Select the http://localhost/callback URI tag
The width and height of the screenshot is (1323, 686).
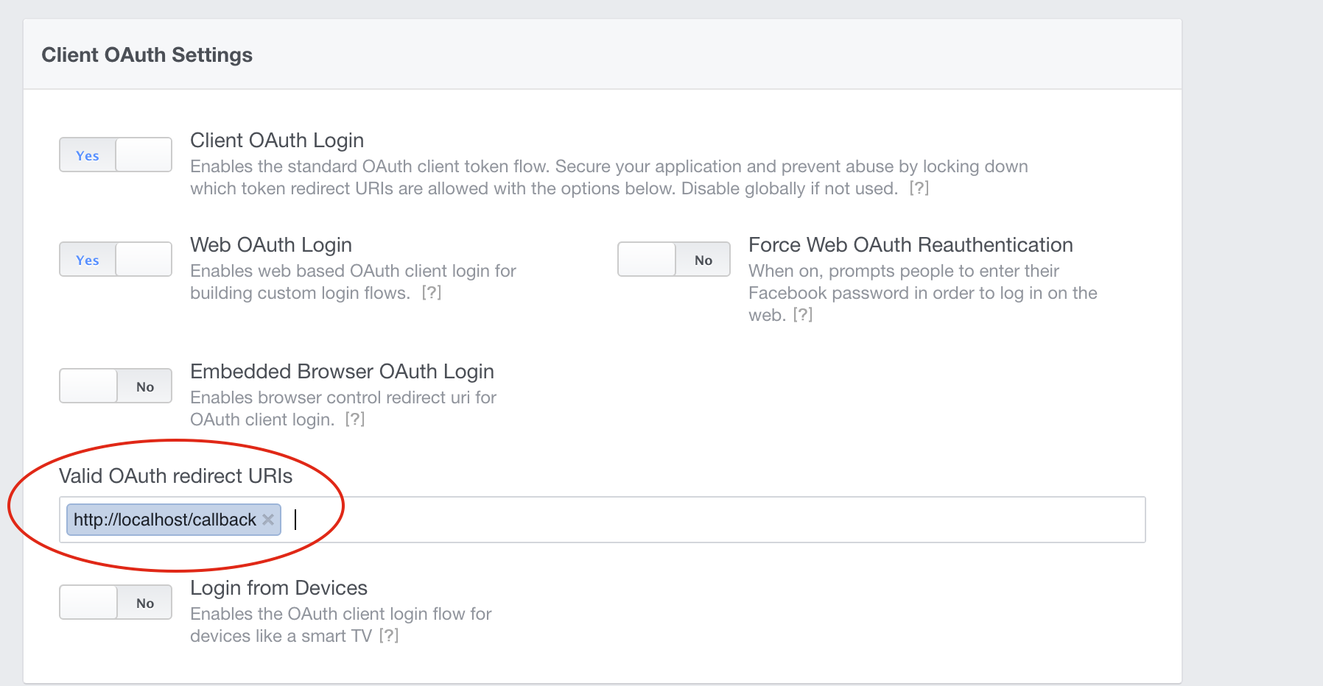164,520
